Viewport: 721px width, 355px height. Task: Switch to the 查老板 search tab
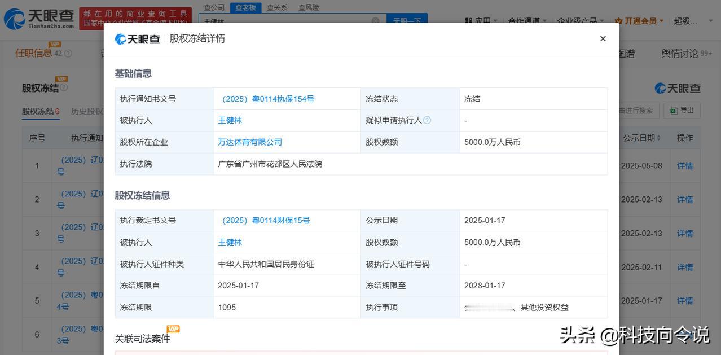pos(245,7)
